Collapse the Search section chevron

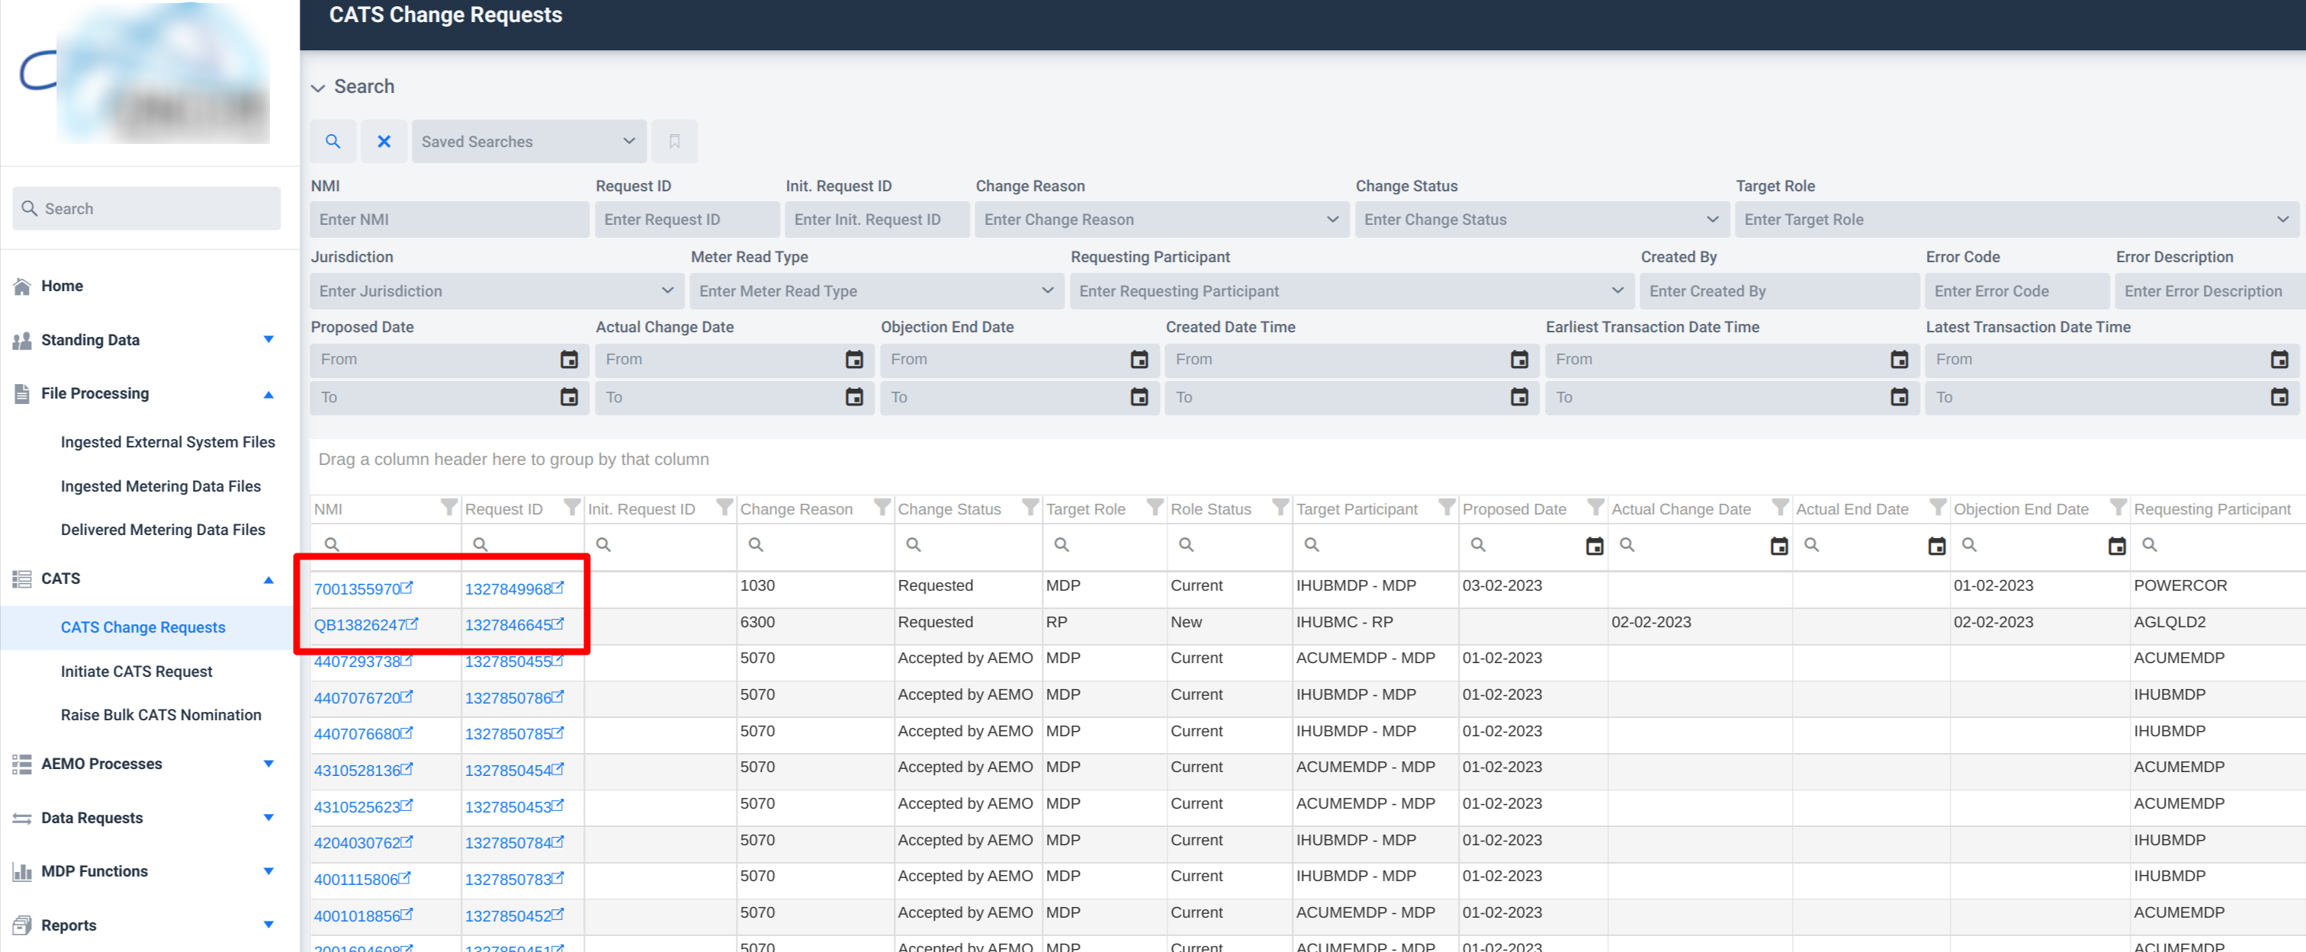[318, 88]
